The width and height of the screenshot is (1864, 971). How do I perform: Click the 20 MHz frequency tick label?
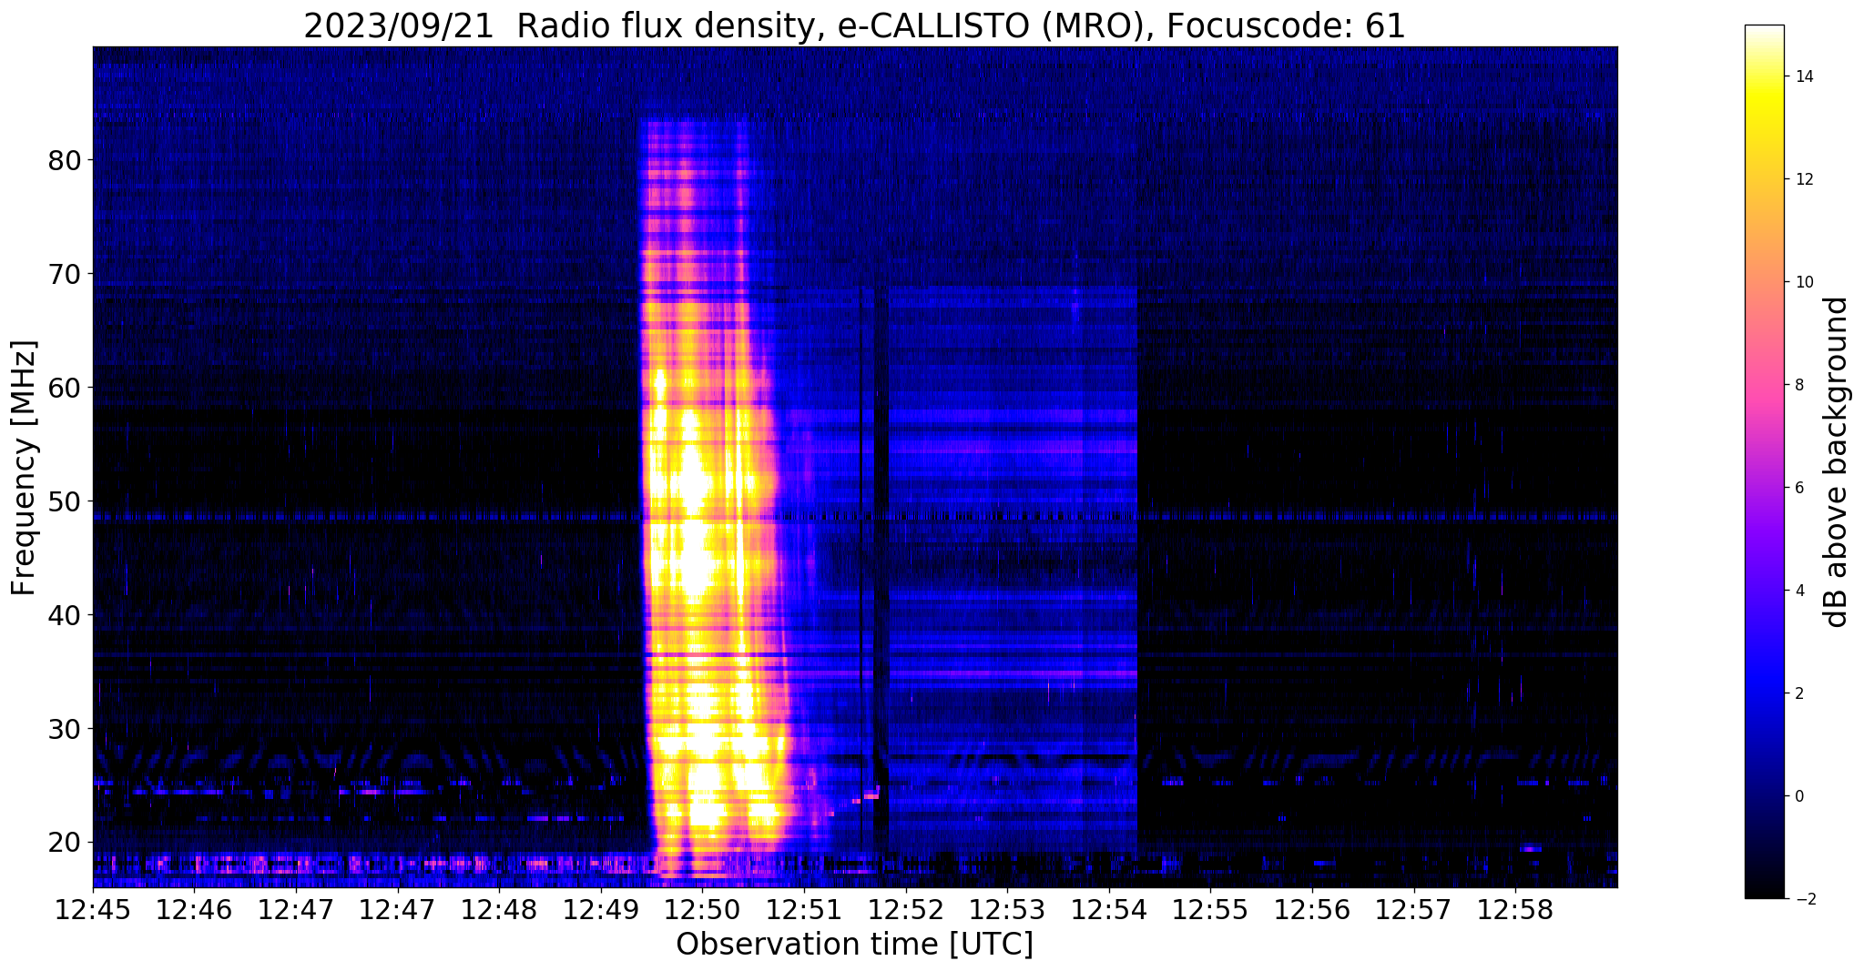click(65, 843)
